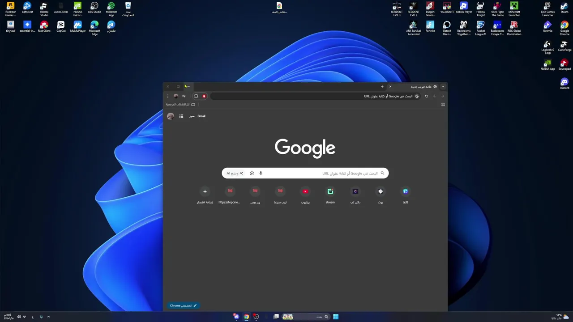The image size is (573, 322).
Task: Open the Chrome three-dot menu
Action: (x=168, y=96)
